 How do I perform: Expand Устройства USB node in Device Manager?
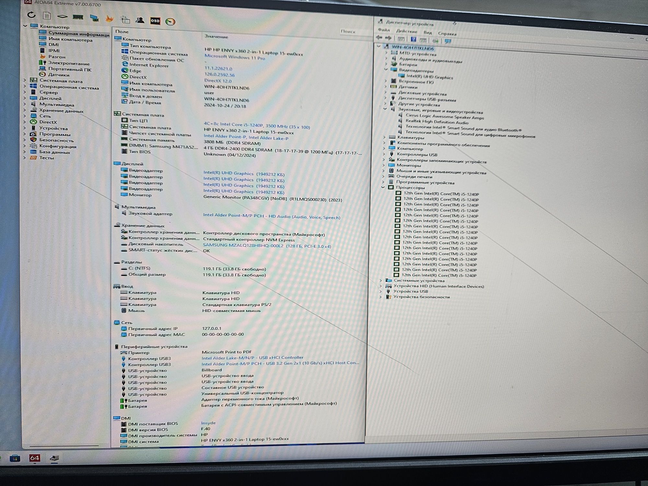pos(381,291)
